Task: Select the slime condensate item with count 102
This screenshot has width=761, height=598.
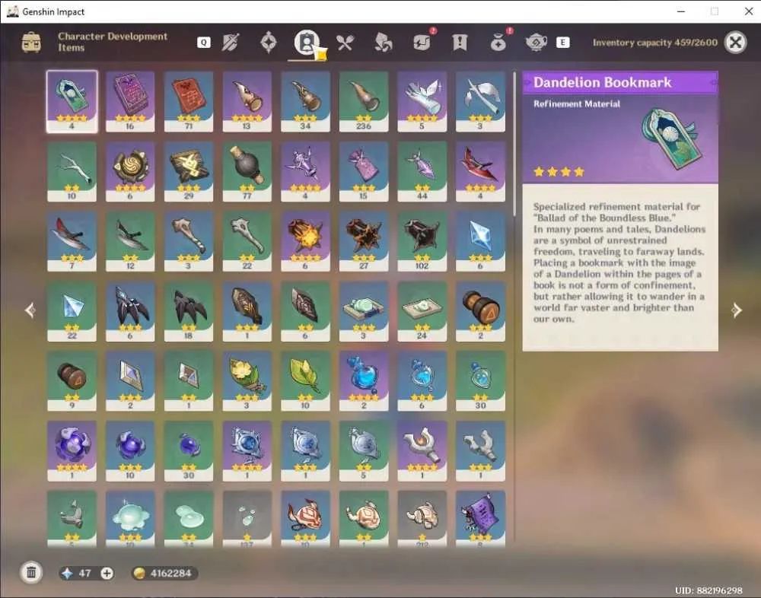Action: (422, 241)
